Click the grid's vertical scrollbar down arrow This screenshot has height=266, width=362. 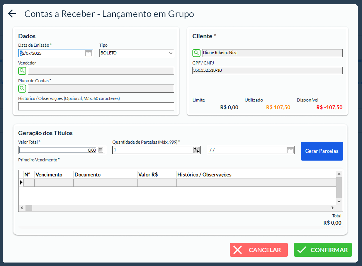339,201
